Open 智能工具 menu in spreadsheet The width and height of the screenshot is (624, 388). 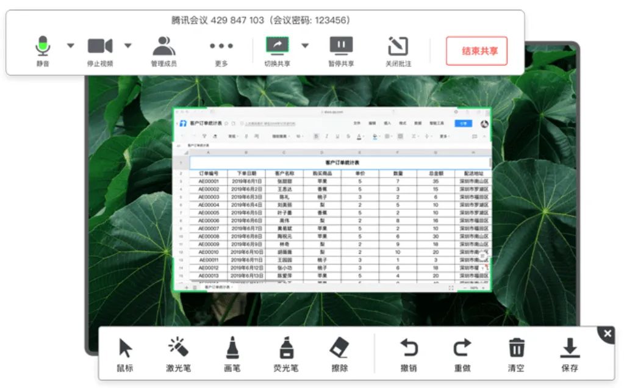437,123
